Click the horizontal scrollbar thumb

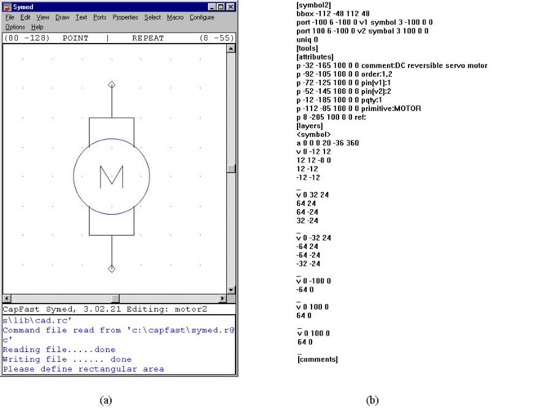(114, 298)
